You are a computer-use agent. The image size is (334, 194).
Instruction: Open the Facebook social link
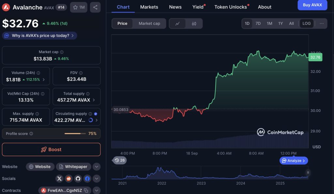pos(87,178)
